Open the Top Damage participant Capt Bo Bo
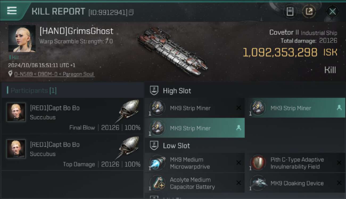 [55, 145]
